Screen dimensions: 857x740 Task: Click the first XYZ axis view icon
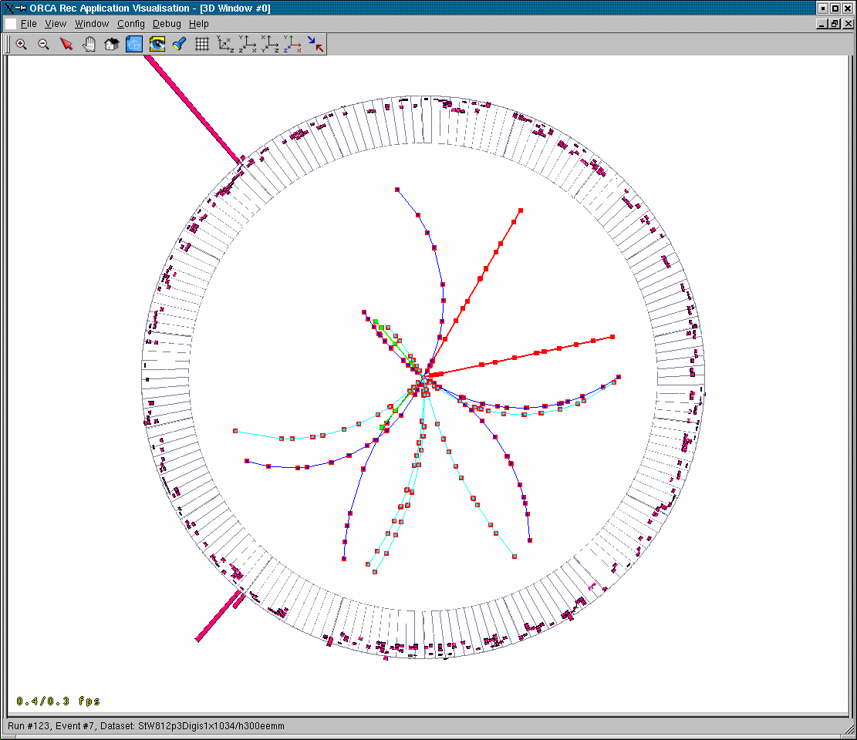click(225, 45)
